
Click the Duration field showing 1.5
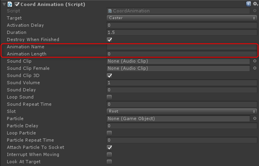[x=182, y=32]
